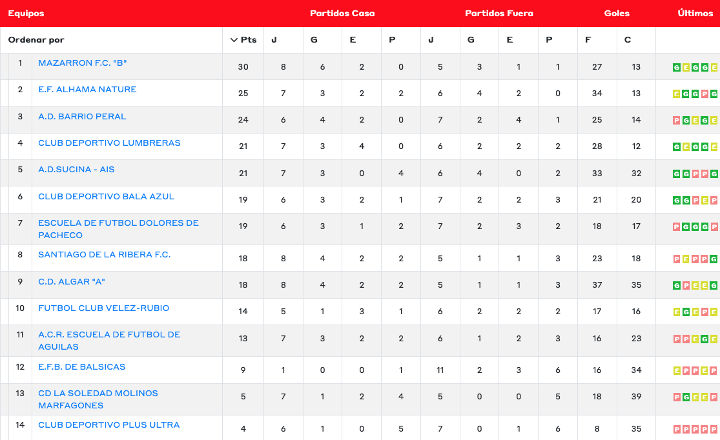
Task: Open the E.F.B. DE BALSICAS team link
Action: 82,366
